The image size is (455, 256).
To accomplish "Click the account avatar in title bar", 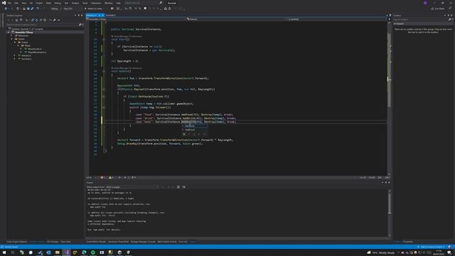I will (x=425, y=3).
